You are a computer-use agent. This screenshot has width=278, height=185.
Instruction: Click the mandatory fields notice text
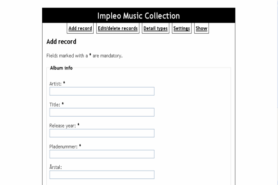click(x=84, y=55)
